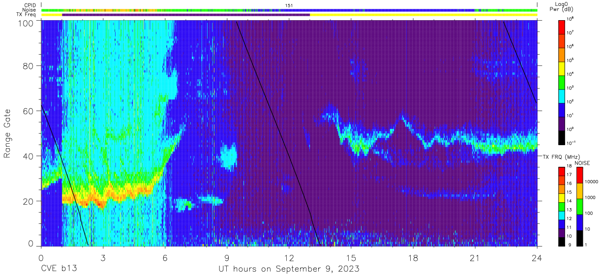Click the yellow segment of the TX FRQ colorbar
604x279 pixels.
tap(562, 197)
